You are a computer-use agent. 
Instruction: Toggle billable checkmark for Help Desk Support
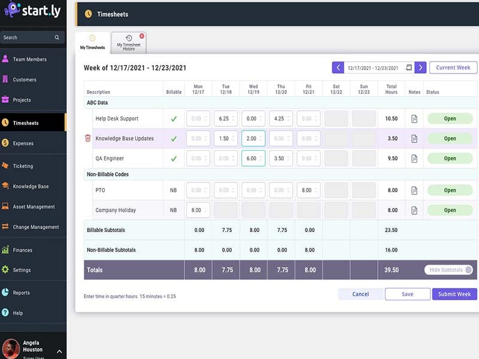(x=174, y=118)
